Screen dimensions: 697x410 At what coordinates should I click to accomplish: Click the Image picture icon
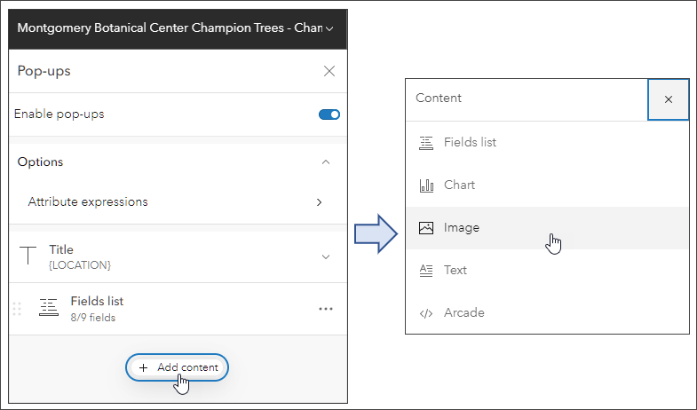426,228
